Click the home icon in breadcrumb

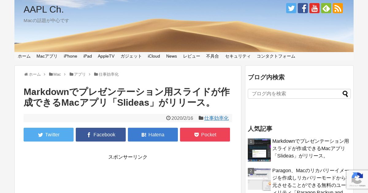26,74
